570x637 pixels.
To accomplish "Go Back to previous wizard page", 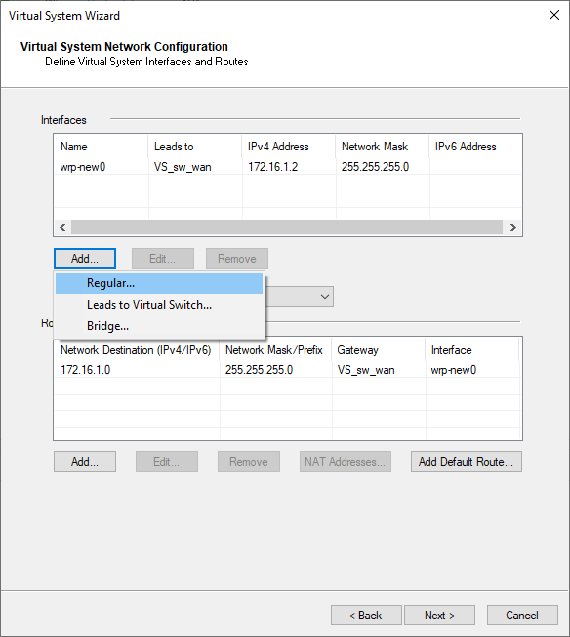I will click(366, 616).
